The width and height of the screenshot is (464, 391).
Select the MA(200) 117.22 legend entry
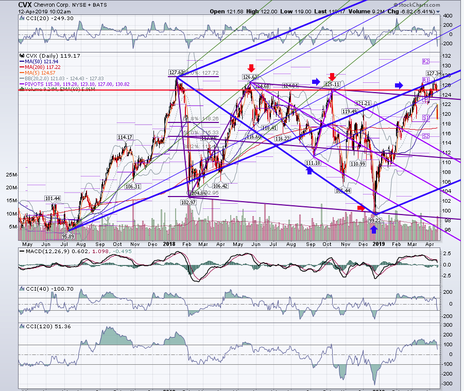40,67
